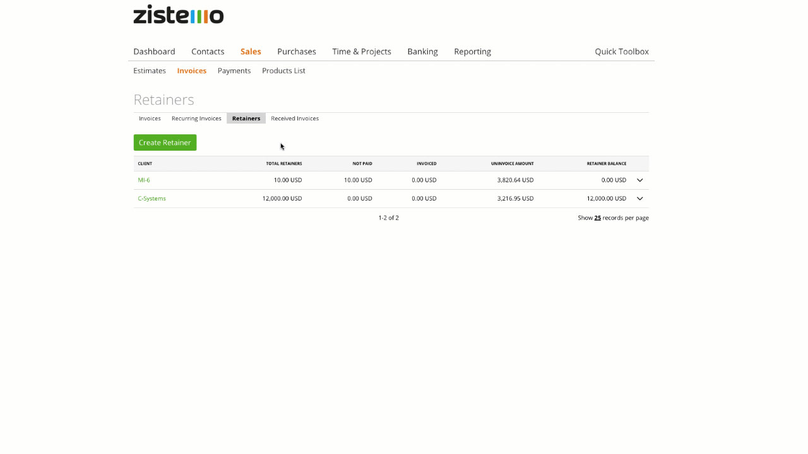Open the Quick Toolbox
This screenshot has height=454, width=808.
point(622,52)
